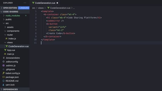The width and height of the screenshot is (162, 91).
Task: Expand the assets folder chevron
Action: [5, 27]
